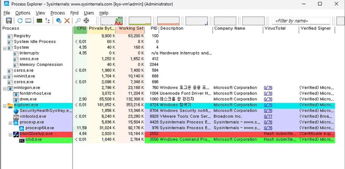Viewport: 345px width, 169px height.
Task: Open the View menu
Action: (40, 13)
